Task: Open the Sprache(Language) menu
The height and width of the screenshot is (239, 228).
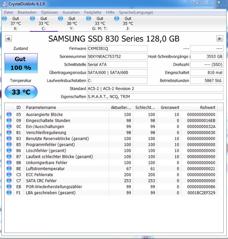Action: pyautogui.click(x=136, y=12)
